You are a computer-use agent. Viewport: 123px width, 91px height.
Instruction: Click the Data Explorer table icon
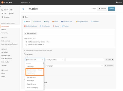[x=2, y=13]
